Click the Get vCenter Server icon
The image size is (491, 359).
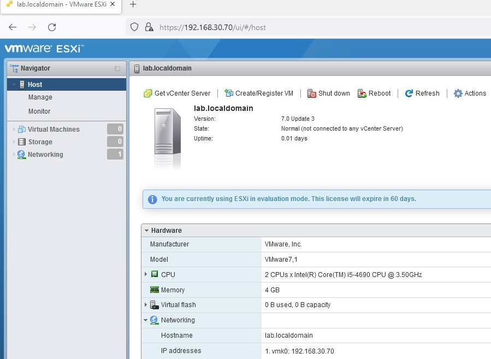148,93
